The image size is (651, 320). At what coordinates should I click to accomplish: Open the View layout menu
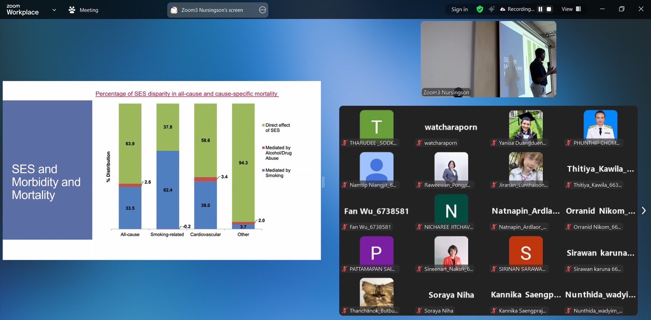click(x=571, y=9)
